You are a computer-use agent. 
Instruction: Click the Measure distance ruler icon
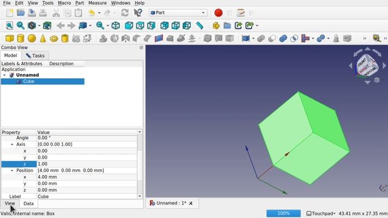[x=199, y=25]
